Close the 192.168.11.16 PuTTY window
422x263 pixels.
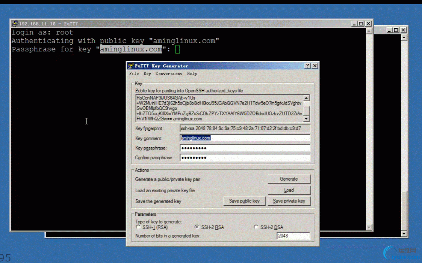click(x=368, y=24)
